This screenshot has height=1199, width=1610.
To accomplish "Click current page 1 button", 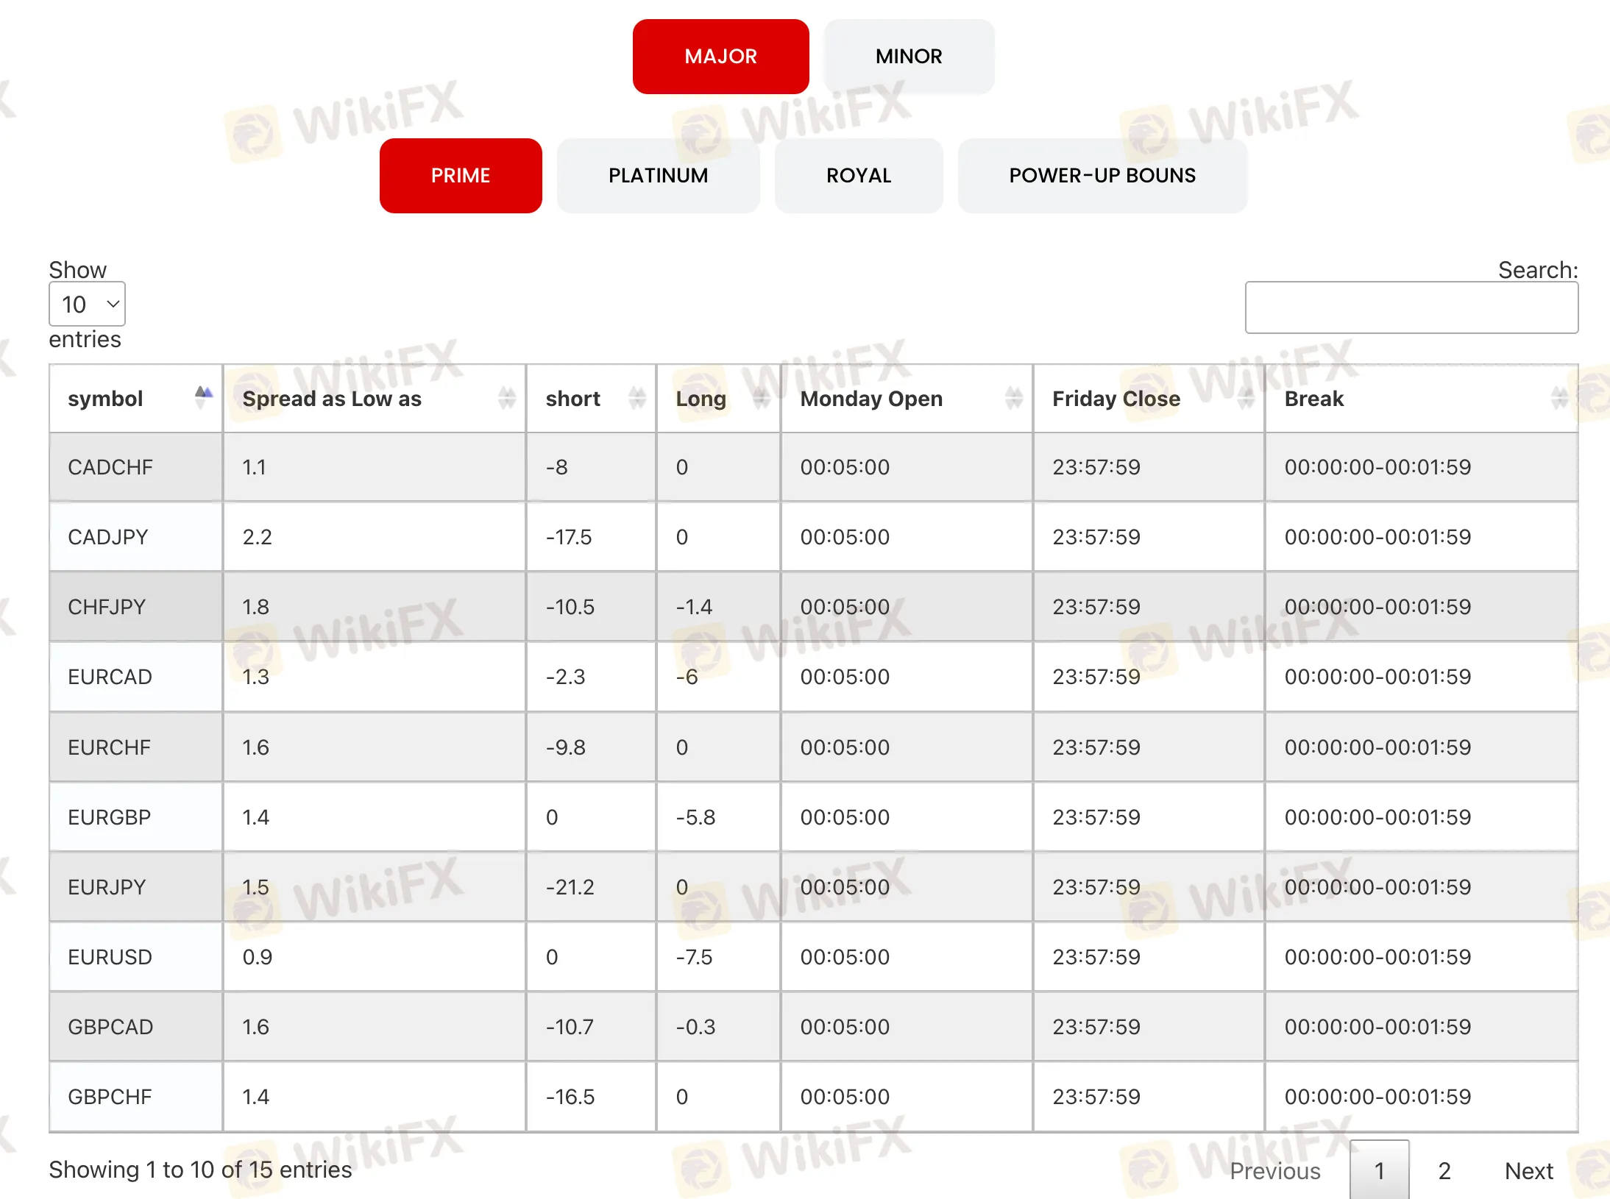I will (1379, 1170).
